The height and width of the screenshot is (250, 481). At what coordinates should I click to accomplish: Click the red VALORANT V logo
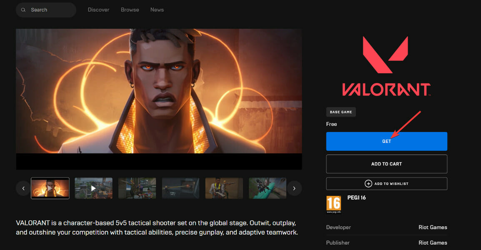point(386,54)
